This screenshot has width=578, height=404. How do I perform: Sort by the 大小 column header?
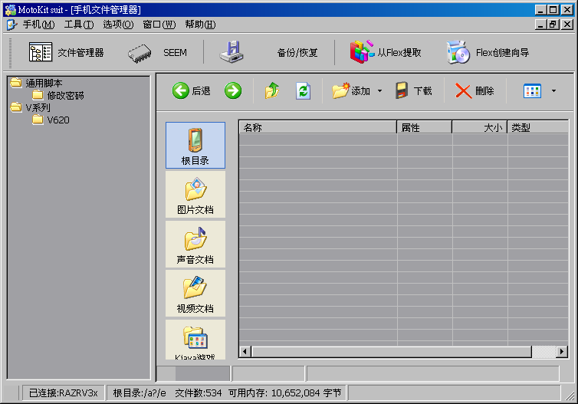[x=480, y=127]
